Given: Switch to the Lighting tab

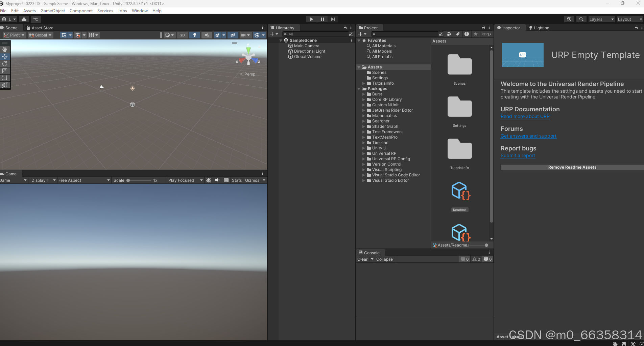Looking at the screenshot, I should pos(539,28).
